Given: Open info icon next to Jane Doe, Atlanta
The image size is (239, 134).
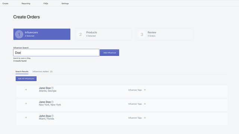Looking at the screenshot, I should tap(52, 88).
